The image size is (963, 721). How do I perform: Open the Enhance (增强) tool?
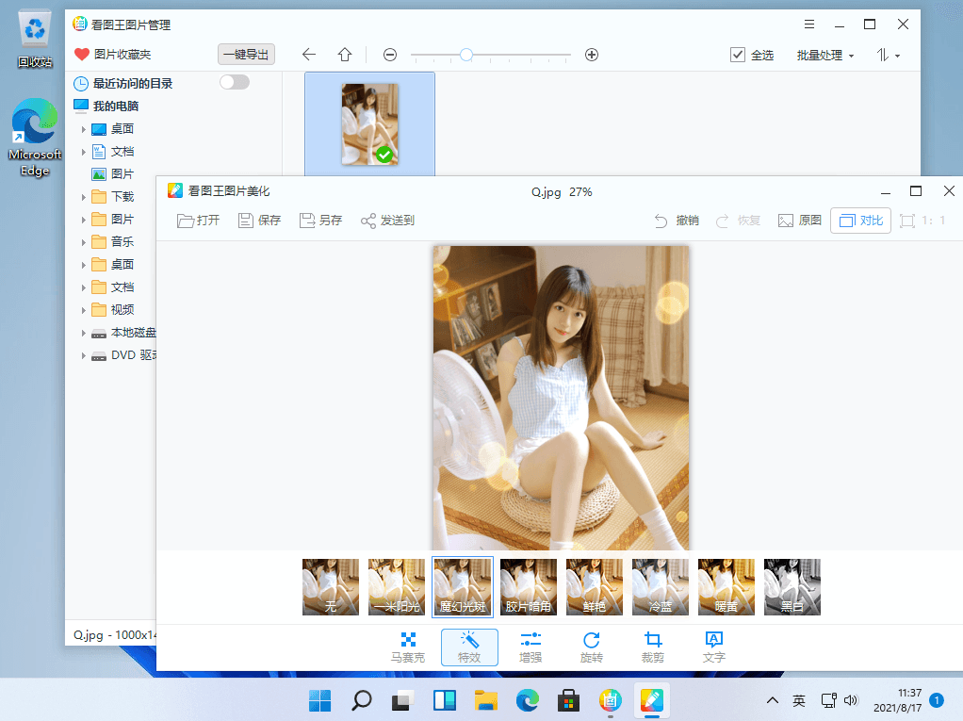click(530, 647)
